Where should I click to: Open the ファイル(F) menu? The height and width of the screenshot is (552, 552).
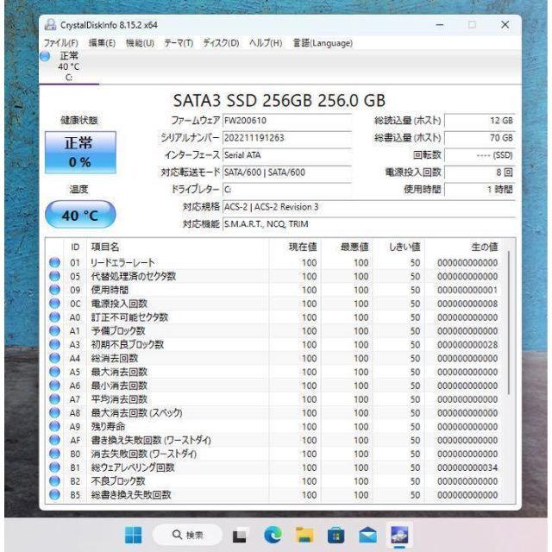pos(61,43)
